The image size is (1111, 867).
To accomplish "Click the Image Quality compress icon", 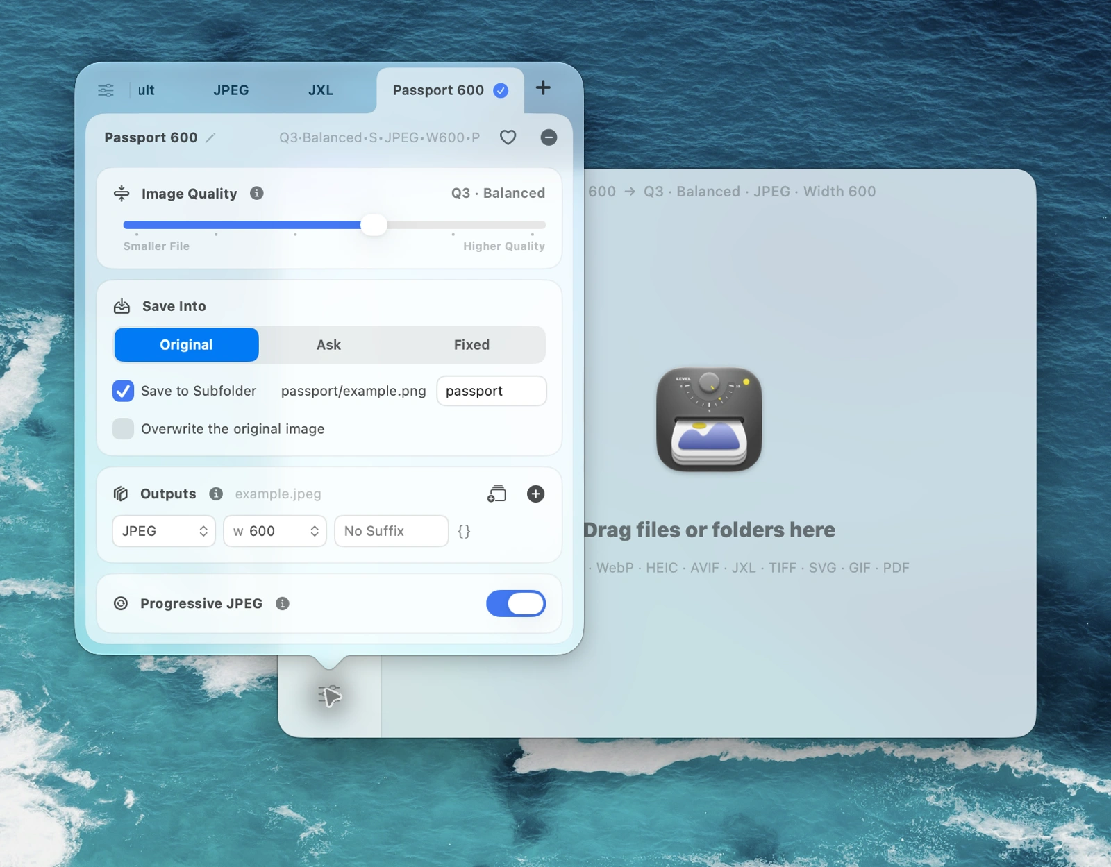I will click(x=122, y=193).
